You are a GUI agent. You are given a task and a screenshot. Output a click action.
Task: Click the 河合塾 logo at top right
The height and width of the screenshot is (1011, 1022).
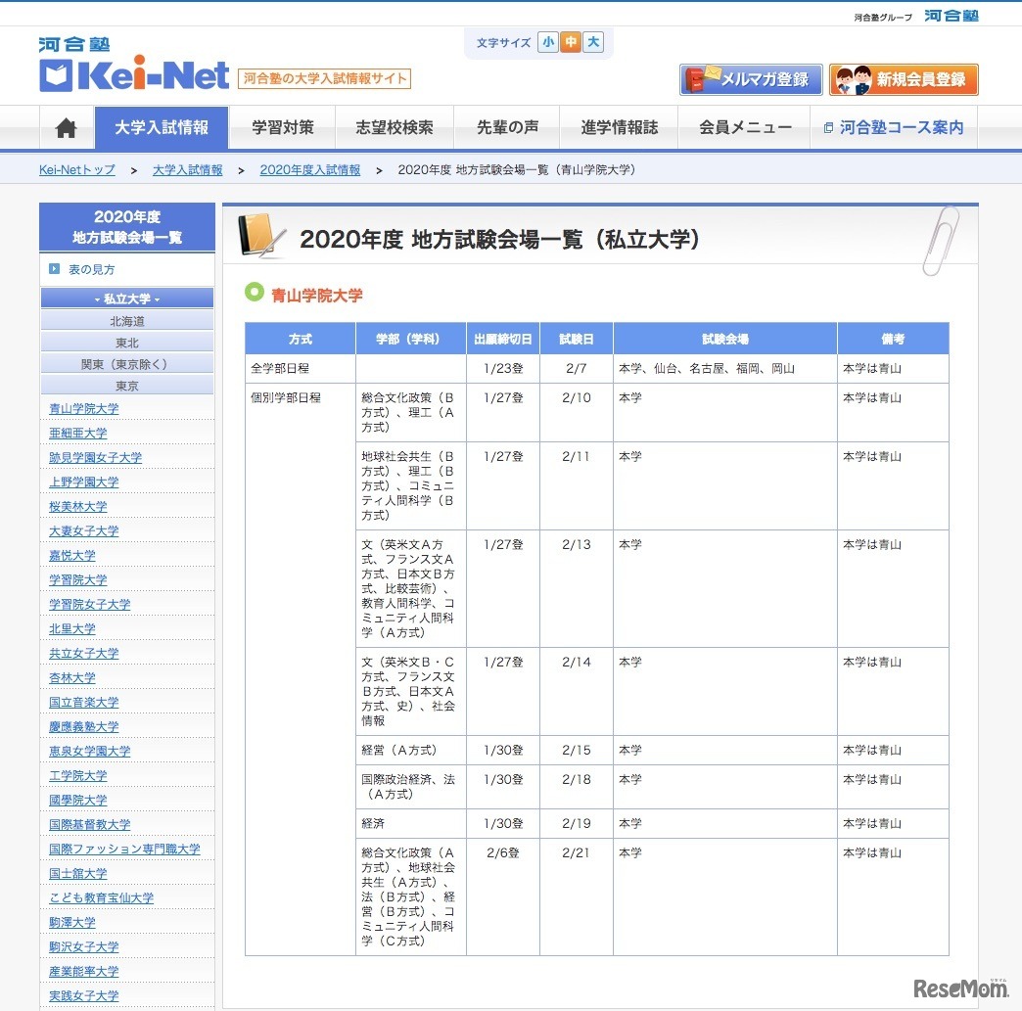pyautogui.click(x=950, y=16)
